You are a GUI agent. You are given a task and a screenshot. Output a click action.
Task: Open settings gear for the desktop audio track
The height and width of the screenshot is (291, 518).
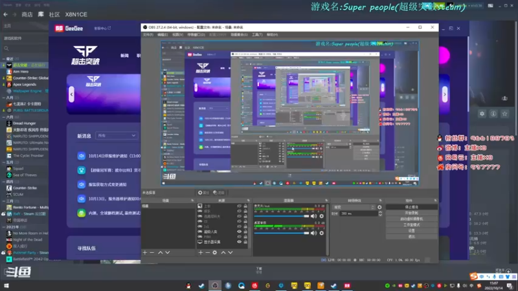[x=321, y=233]
